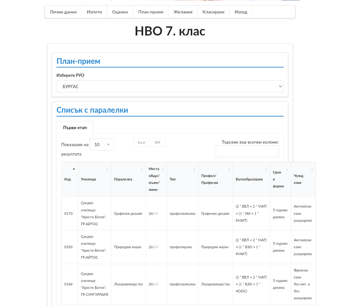Export the table with the Excel button
Image resolution: width=340 pixels, height=306 pixels.
141,142
